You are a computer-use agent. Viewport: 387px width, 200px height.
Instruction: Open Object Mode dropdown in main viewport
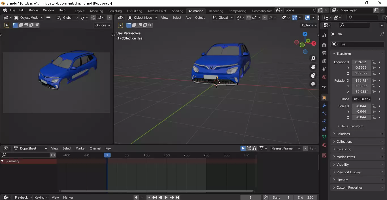click(143, 18)
